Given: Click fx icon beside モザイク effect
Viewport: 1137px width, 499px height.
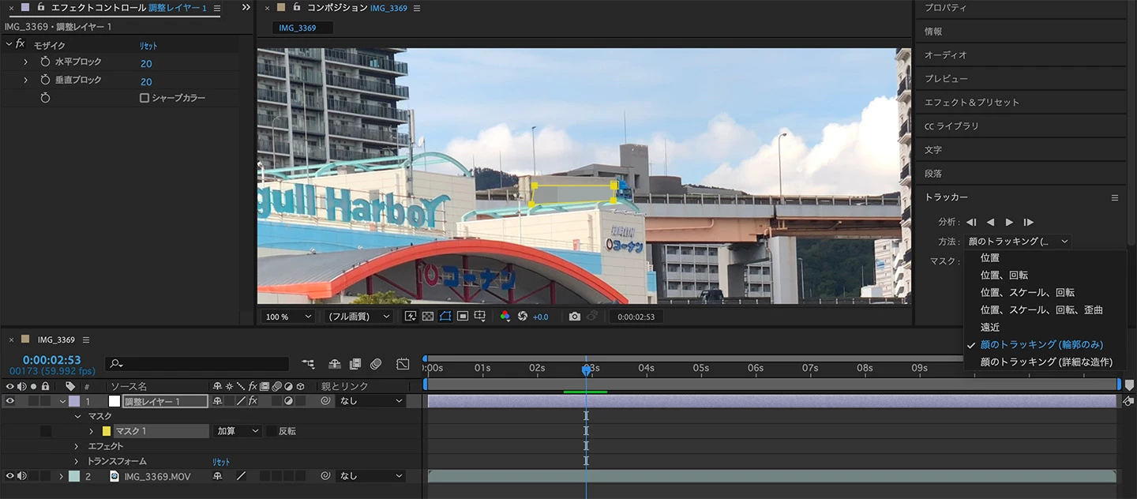Looking at the screenshot, I should 21,44.
